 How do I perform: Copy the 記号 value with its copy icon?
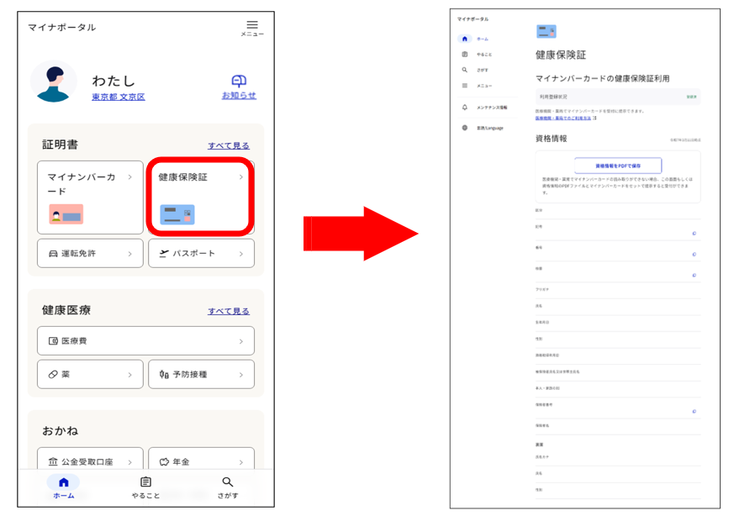point(694,233)
